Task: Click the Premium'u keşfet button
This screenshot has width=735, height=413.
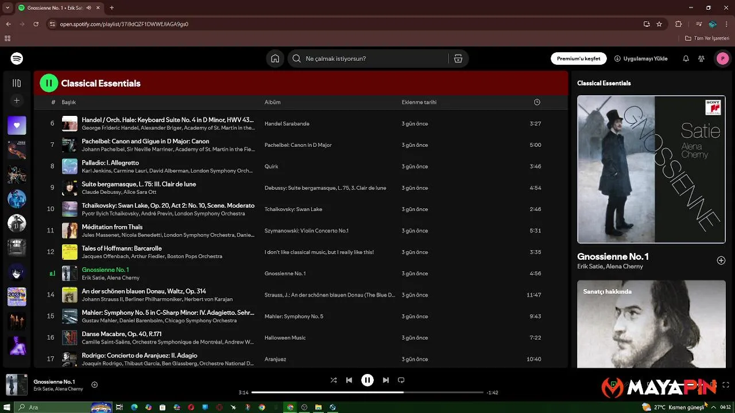Action: click(578, 59)
